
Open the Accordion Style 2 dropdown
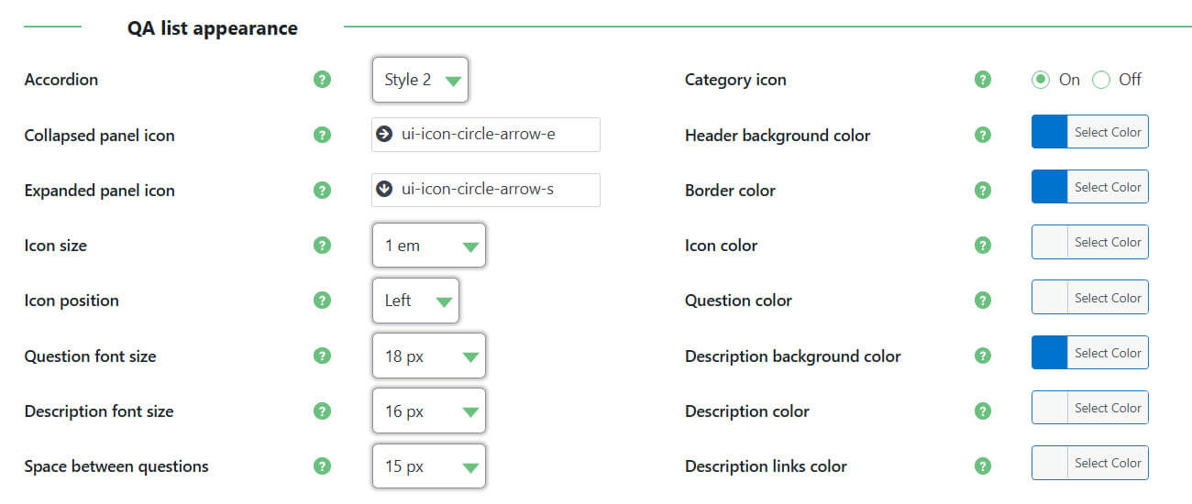pyautogui.click(x=421, y=80)
